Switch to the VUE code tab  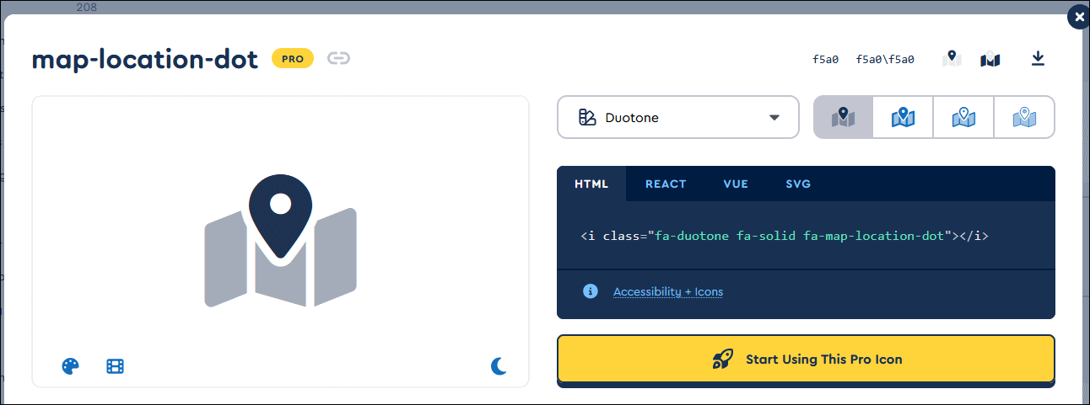point(735,184)
